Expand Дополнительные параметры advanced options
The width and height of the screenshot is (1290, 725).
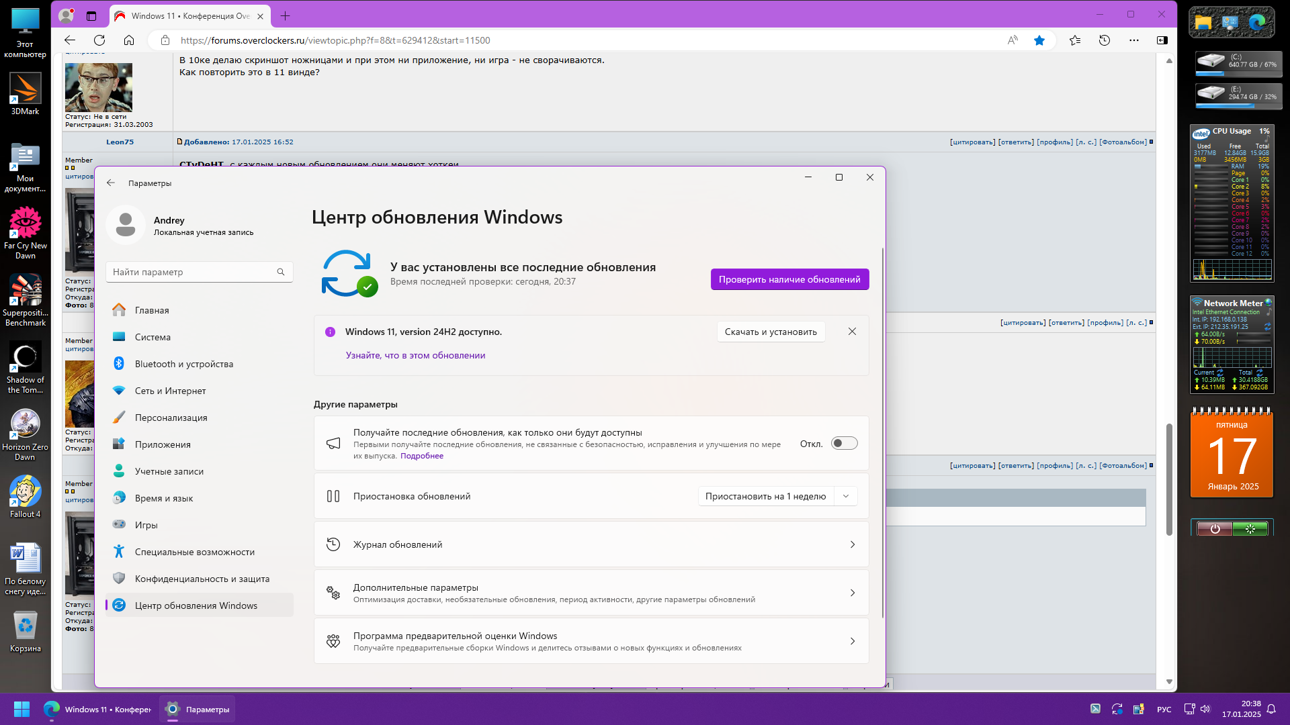[x=591, y=593]
